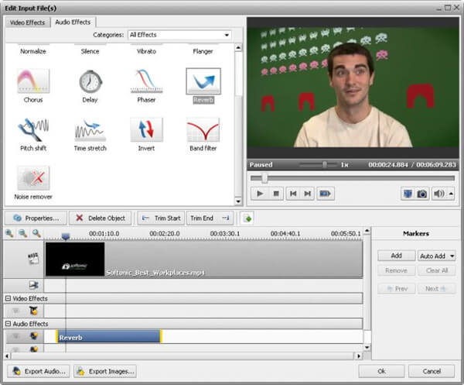Image resolution: width=464 pixels, height=385 pixels.
Task: Open the Auto Add markers dropdown
Action: 437,256
